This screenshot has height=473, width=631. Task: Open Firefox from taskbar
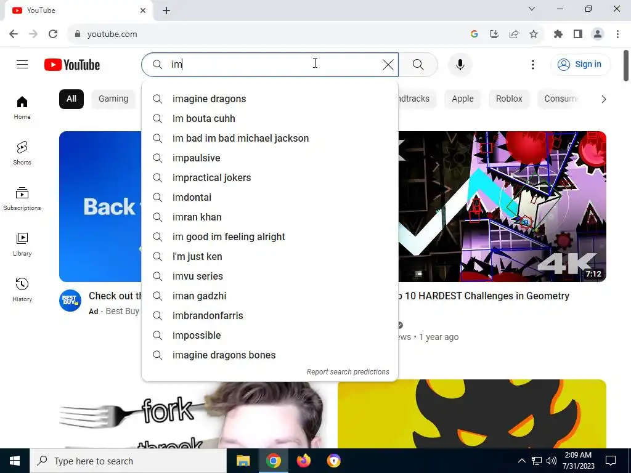click(x=303, y=461)
